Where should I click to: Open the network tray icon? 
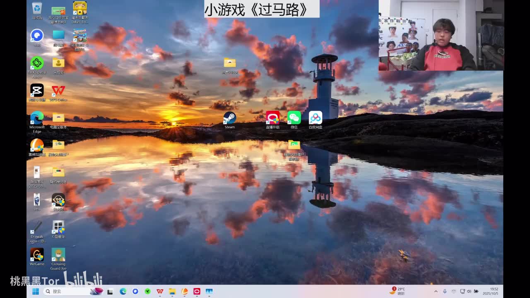[x=463, y=291]
